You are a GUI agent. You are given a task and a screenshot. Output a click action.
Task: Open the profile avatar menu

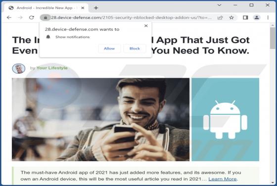257,17
